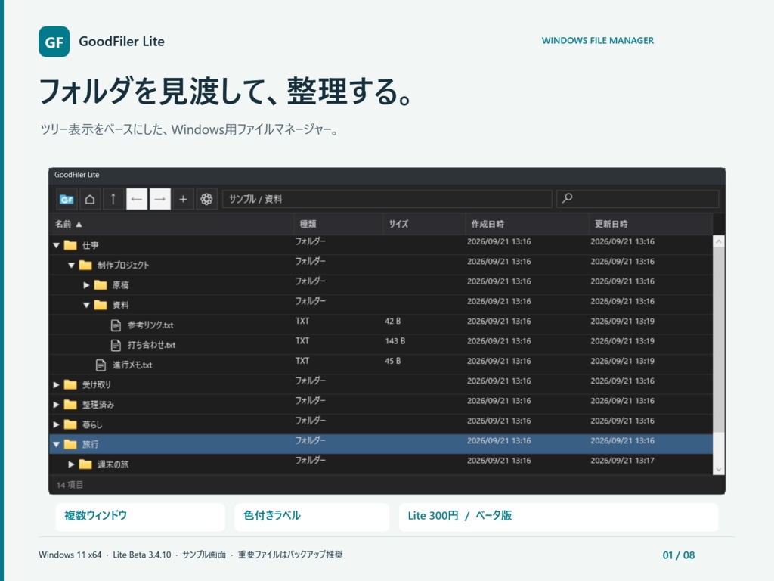Screen dimensions: 774x581
Task: Click the 14 項目 status bar text
Action: coord(70,485)
